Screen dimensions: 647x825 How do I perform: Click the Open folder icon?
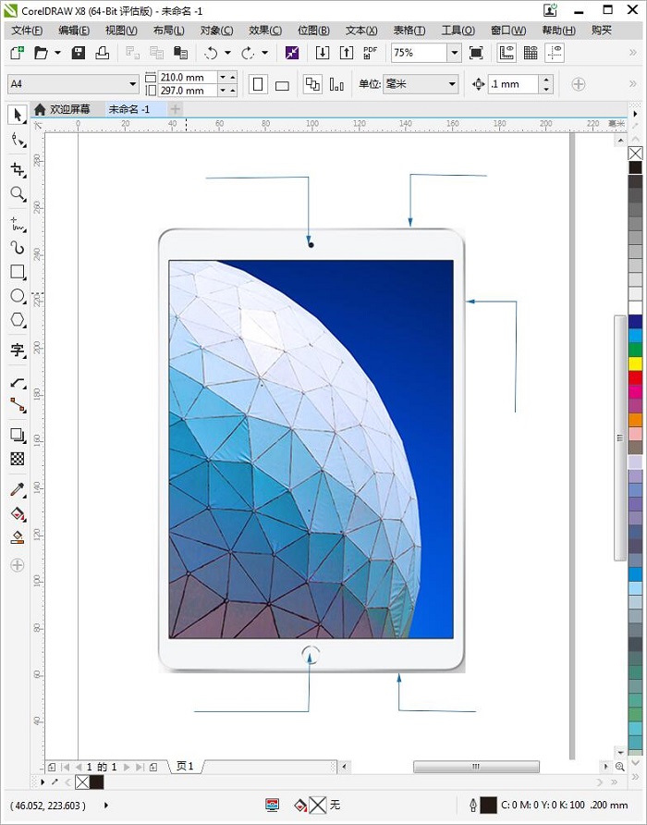(x=41, y=53)
